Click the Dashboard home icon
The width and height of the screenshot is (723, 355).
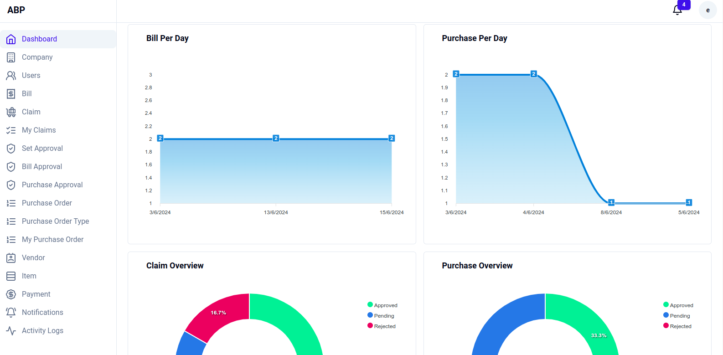[11, 39]
